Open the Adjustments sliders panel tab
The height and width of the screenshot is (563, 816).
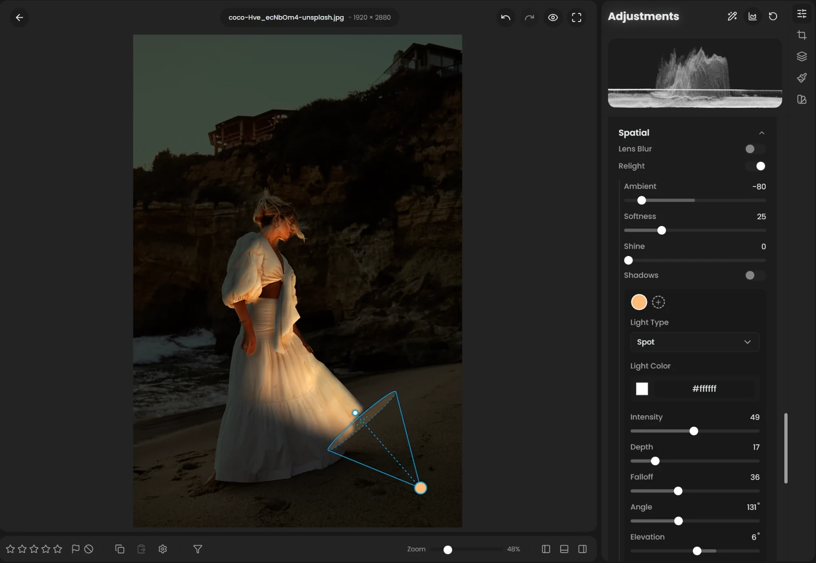pos(802,14)
